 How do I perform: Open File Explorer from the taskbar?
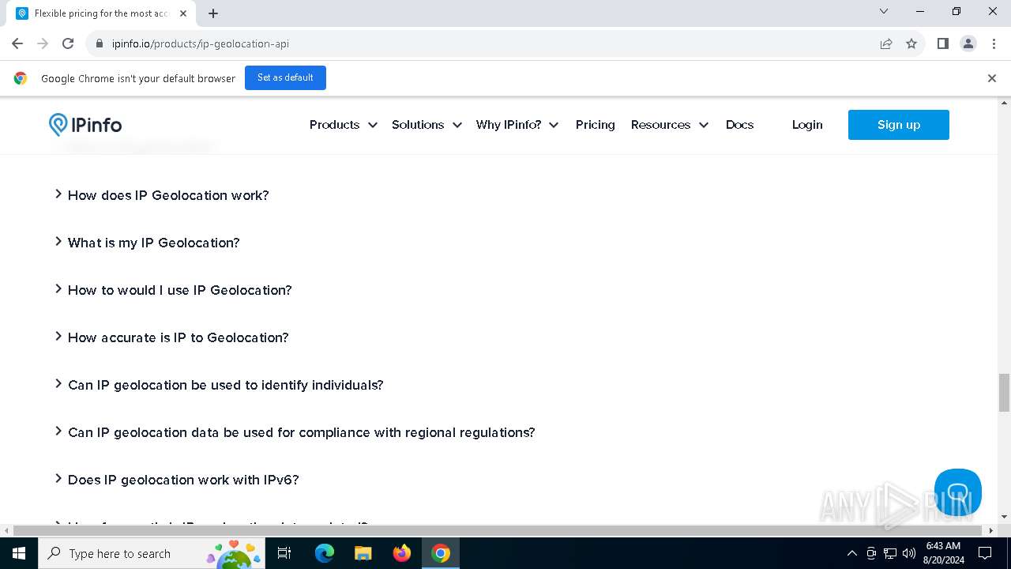point(363,553)
